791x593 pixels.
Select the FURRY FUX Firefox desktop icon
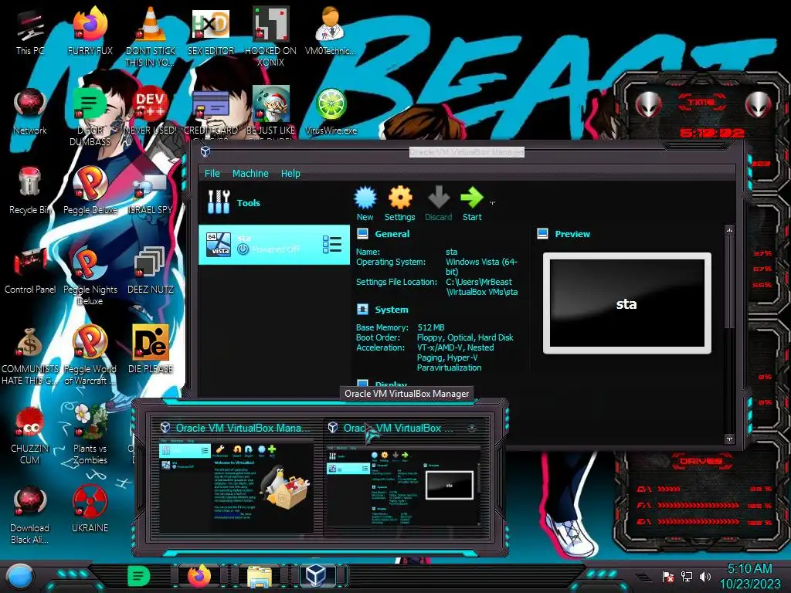[90, 32]
